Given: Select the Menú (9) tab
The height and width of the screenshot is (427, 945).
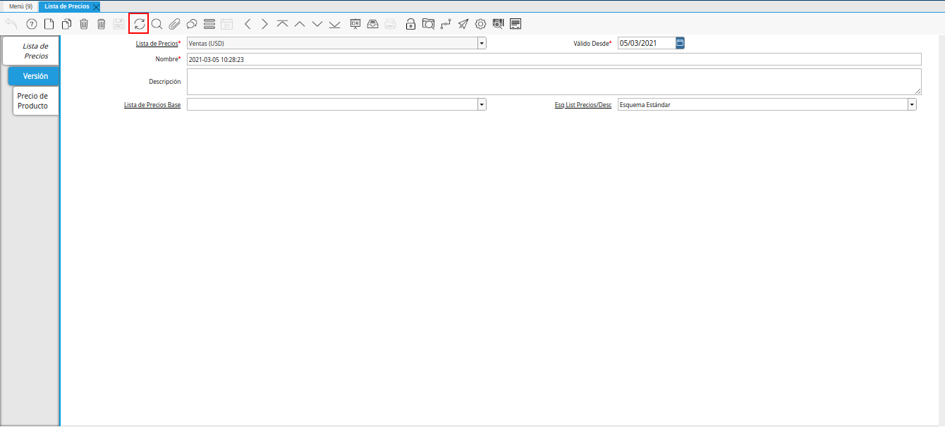Looking at the screenshot, I should pyautogui.click(x=20, y=6).
